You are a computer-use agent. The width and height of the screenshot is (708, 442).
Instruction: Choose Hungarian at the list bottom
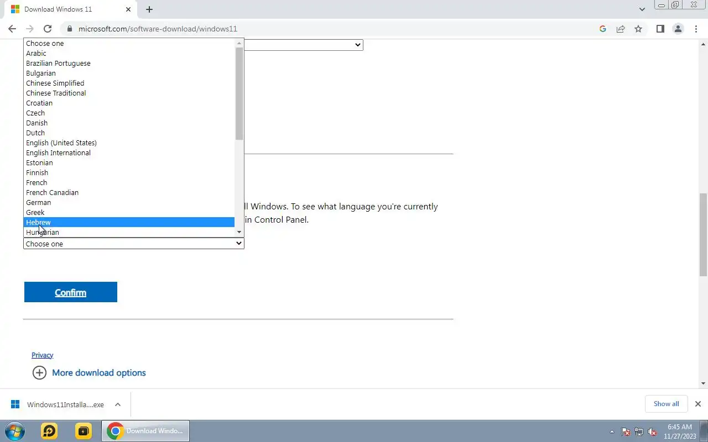click(x=129, y=232)
